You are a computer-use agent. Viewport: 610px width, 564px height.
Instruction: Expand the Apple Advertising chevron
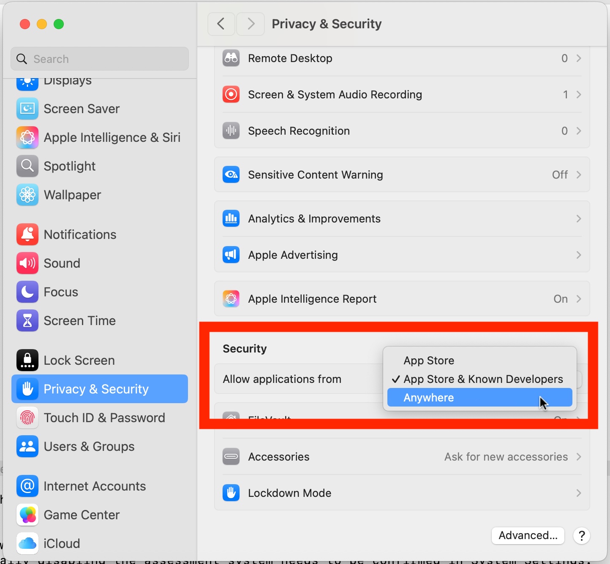(579, 255)
